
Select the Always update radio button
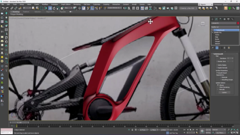pyautogui.click(x=218, y=85)
